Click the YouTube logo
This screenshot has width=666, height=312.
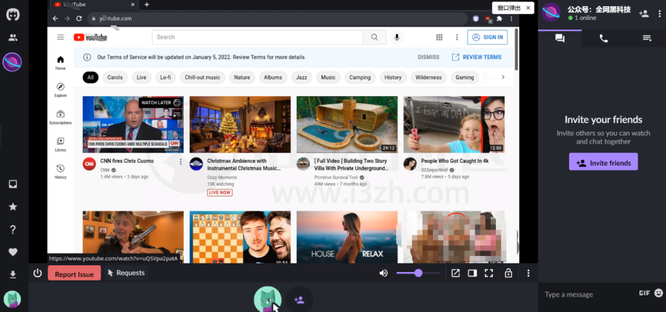click(x=91, y=38)
